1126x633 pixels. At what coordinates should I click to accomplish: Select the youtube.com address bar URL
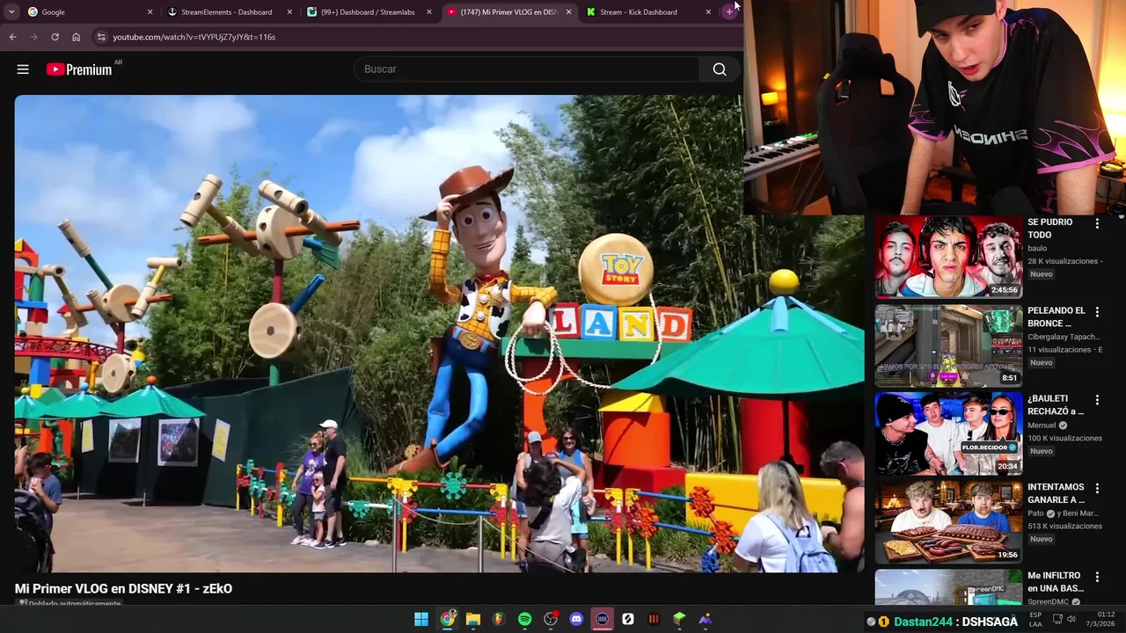pyautogui.click(x=194, y=37)
